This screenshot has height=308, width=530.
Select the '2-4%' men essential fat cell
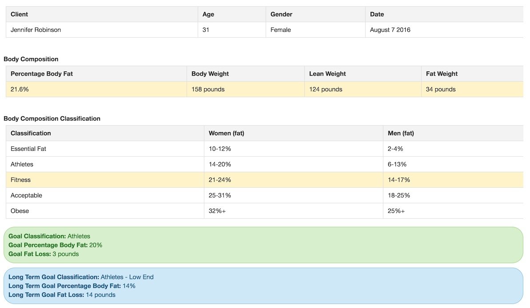453,149
